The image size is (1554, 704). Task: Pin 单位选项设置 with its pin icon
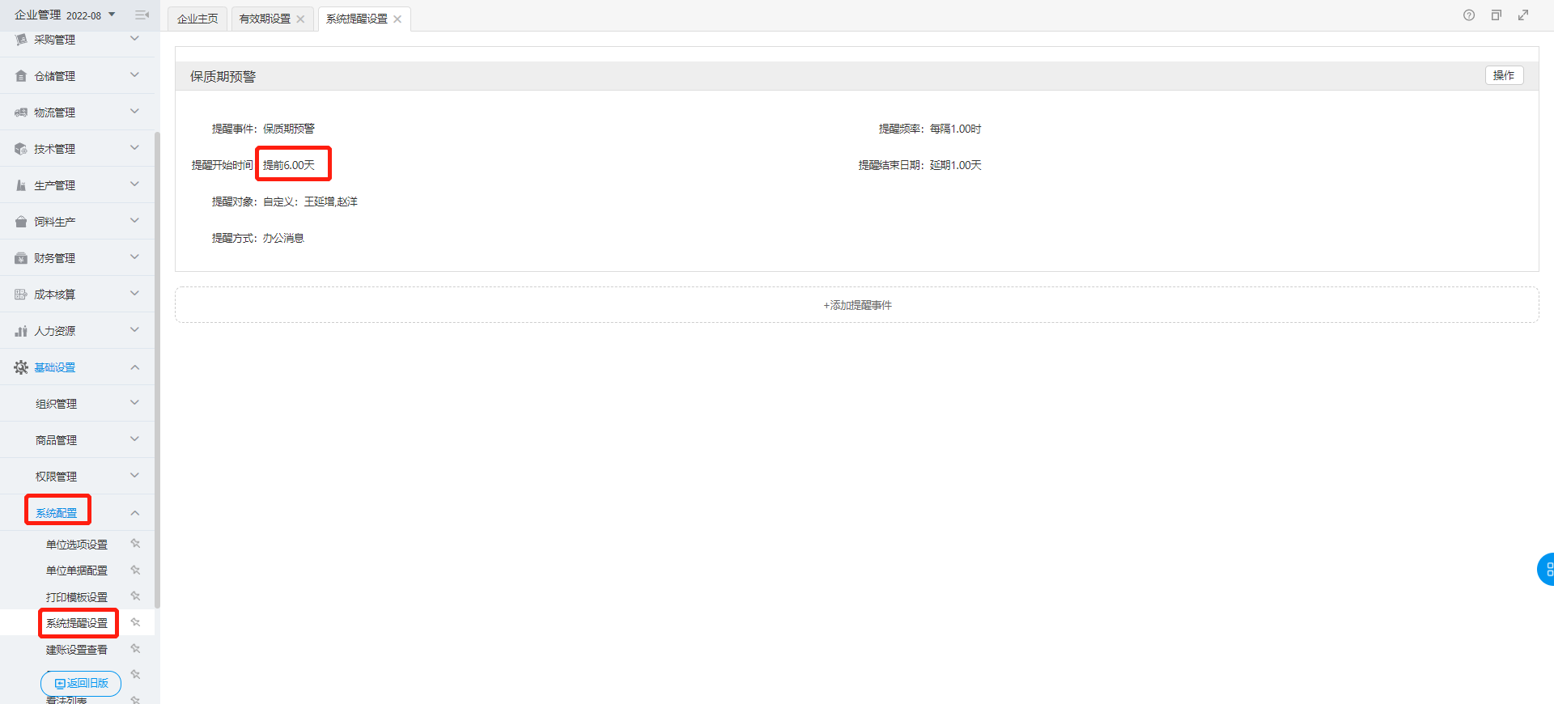coord(135,544)
